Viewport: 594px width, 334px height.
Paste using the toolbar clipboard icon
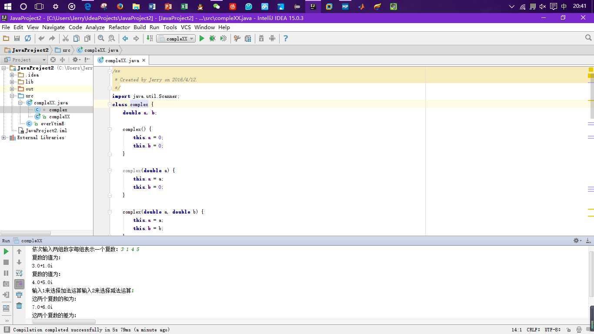coord(87,38)
